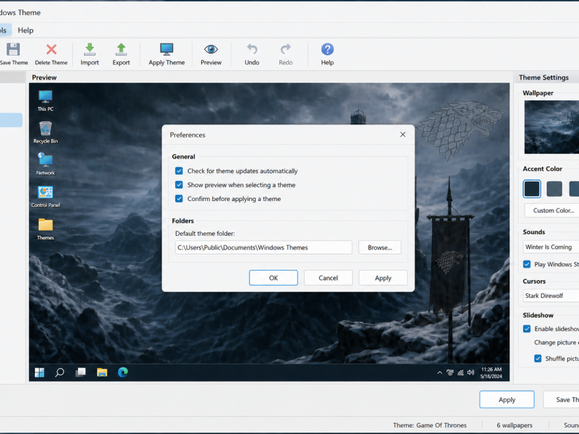Image resolution: width=579 pixels, height=434 pixels.
Task: Click the Task View icon in preview taskbar
Action: [x=80, y=373]
